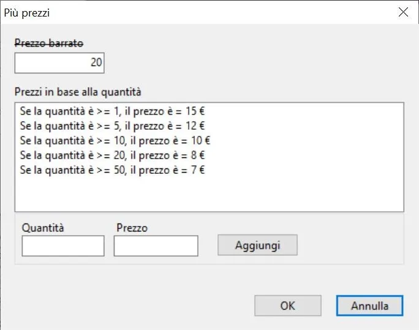Click the 'Prezzi in base alla quantità' label
The width and height of the screenshot is (419, 330).
click(x=78, y=92)
